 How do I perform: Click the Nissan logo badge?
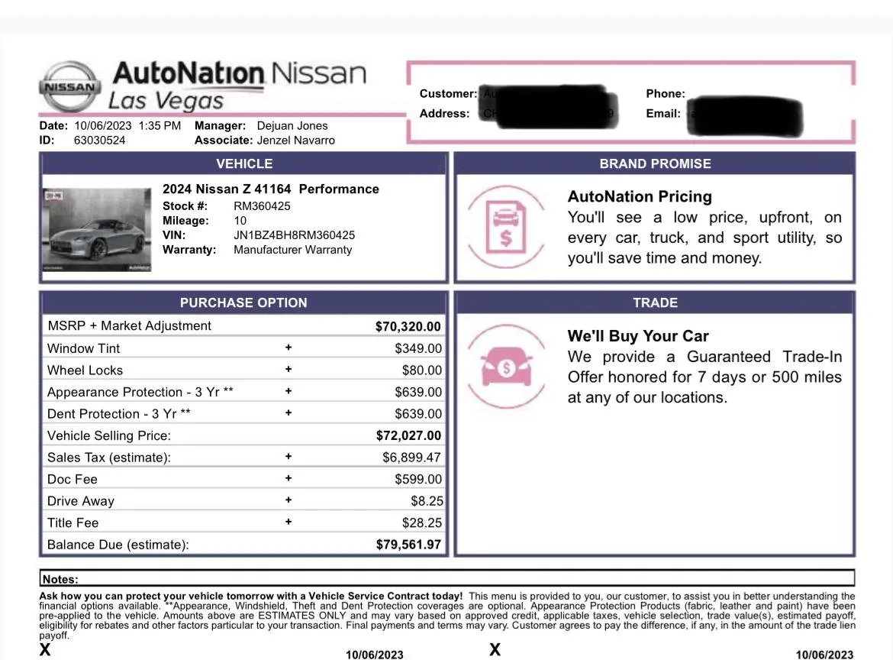tap(70, 86)
